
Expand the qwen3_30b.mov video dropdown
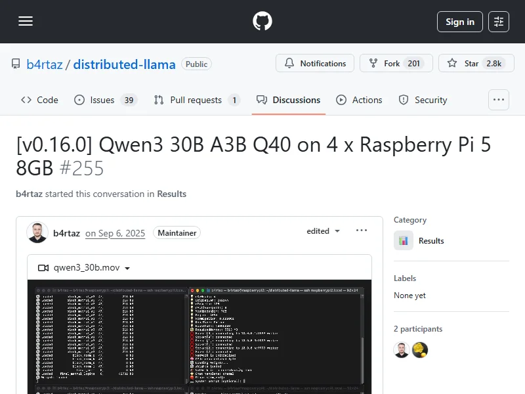84,268
